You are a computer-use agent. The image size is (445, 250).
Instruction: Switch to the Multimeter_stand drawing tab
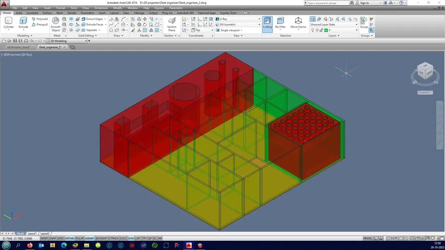(x=19, y=47)
